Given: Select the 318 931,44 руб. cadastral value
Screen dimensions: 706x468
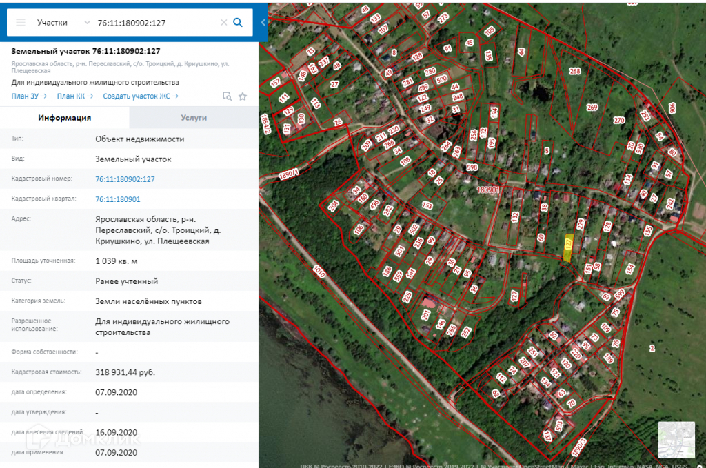Looking at the screenshot, I should (x=125, y=372).
